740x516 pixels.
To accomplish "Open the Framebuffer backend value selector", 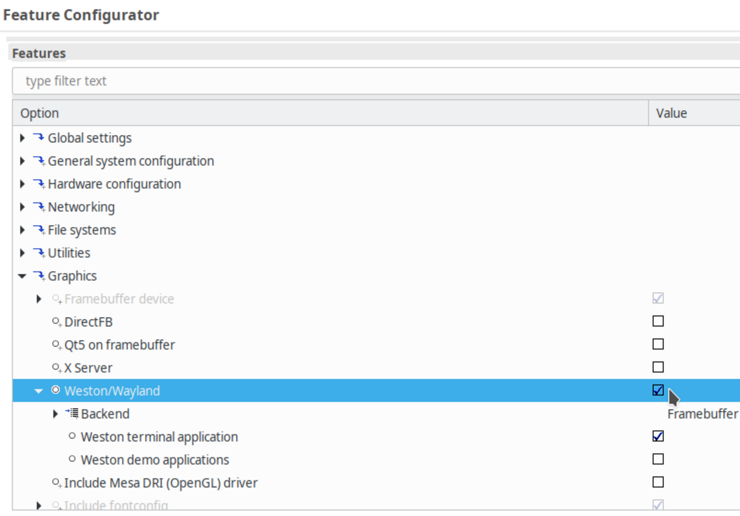I will 702,414.
